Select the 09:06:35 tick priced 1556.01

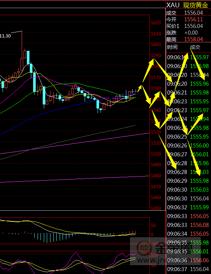189,252
